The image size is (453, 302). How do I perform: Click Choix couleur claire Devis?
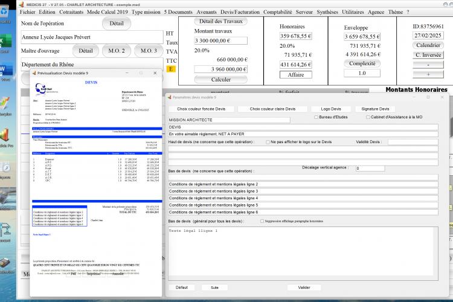272,109
